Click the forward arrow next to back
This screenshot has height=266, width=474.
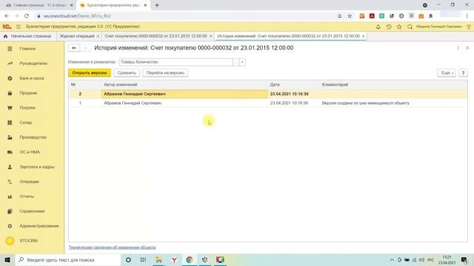pos(85,48)
